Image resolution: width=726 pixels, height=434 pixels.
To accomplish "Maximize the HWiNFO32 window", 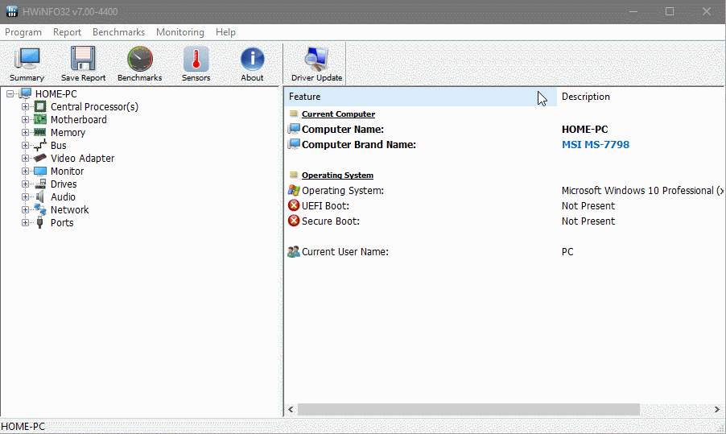I will coord(670,11).
